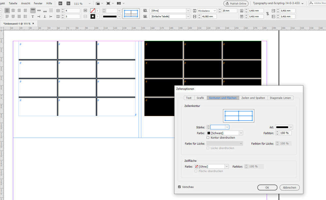The width and height of the screenshot is (326, 200).
Task: Switch to Diagonale Linien tab
Action: coord(280,98)
